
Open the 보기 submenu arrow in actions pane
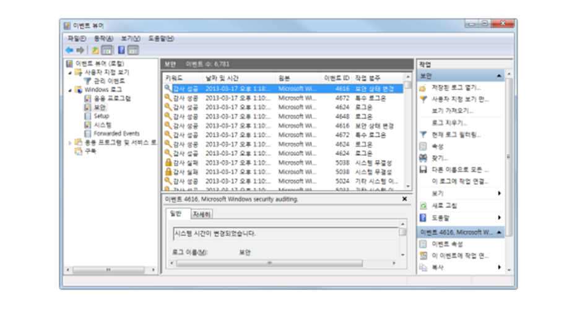coord(499,194)
